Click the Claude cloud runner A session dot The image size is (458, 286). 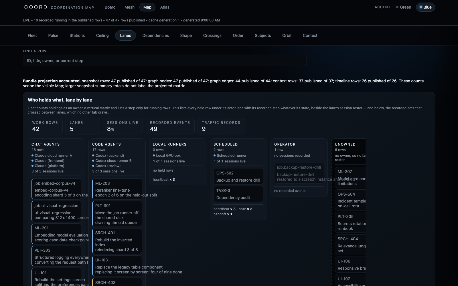click(x=33, y=156)
